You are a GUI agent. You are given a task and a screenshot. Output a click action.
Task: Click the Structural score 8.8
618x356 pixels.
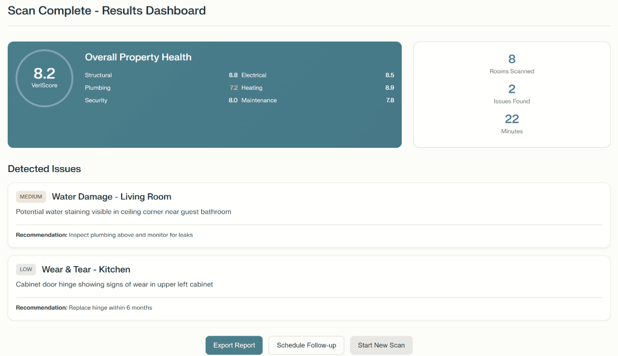233,75
